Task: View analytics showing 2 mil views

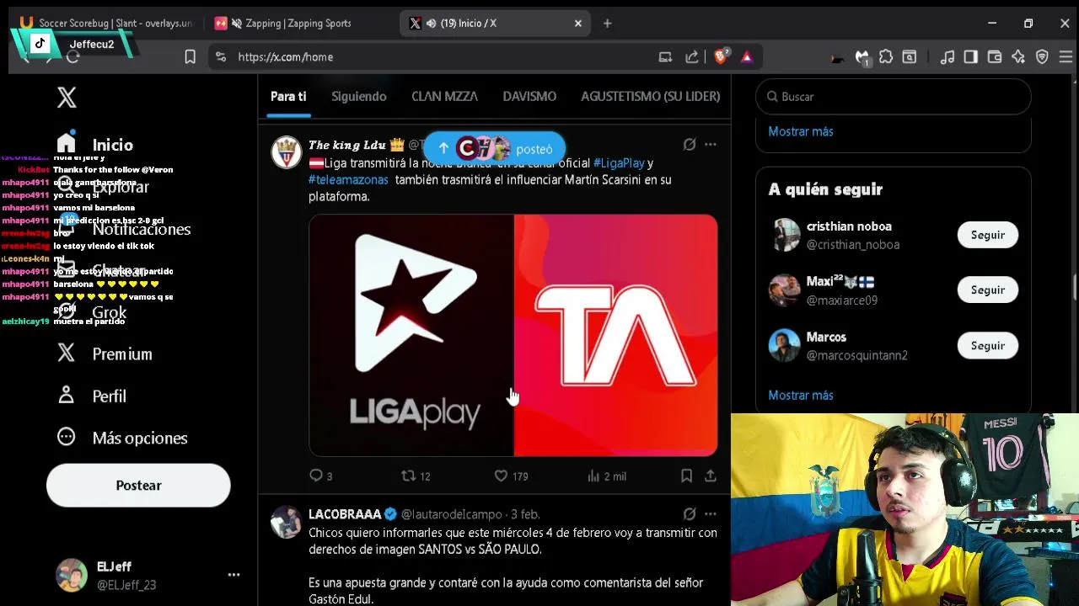Action: (x=607, y=476)
